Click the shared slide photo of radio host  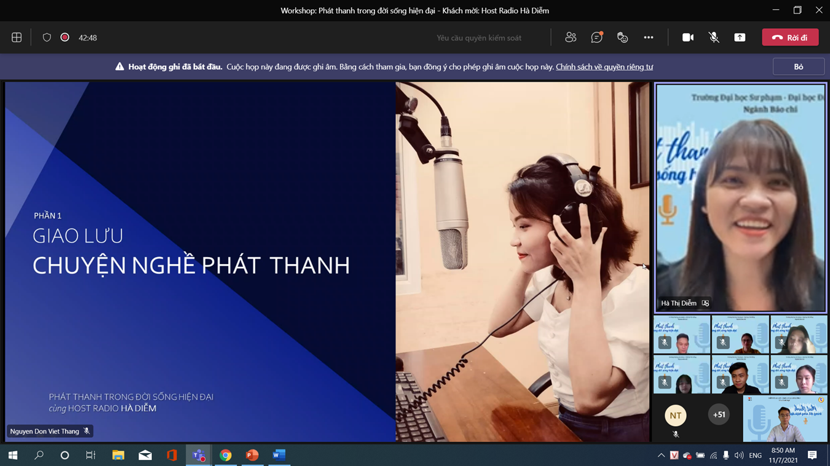point(522,262)
